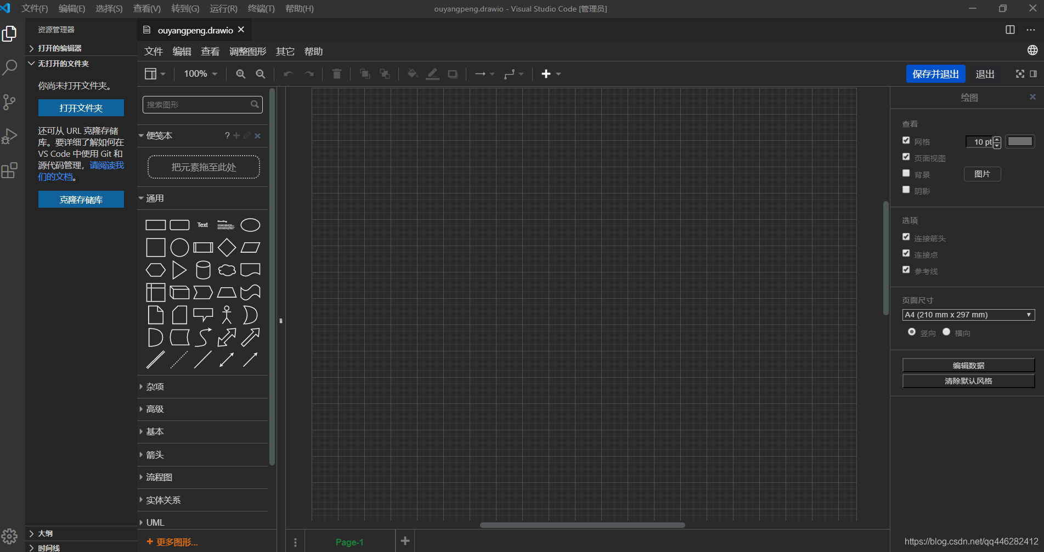1044x552 pixels.
Task: Select the Page-1 tab
Action: pos(349,542)
